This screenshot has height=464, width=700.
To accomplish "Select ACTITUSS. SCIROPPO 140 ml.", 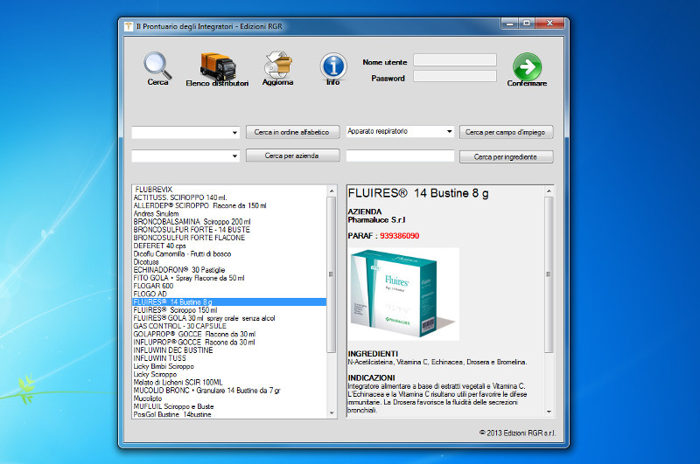I will (x=229, y=197).
